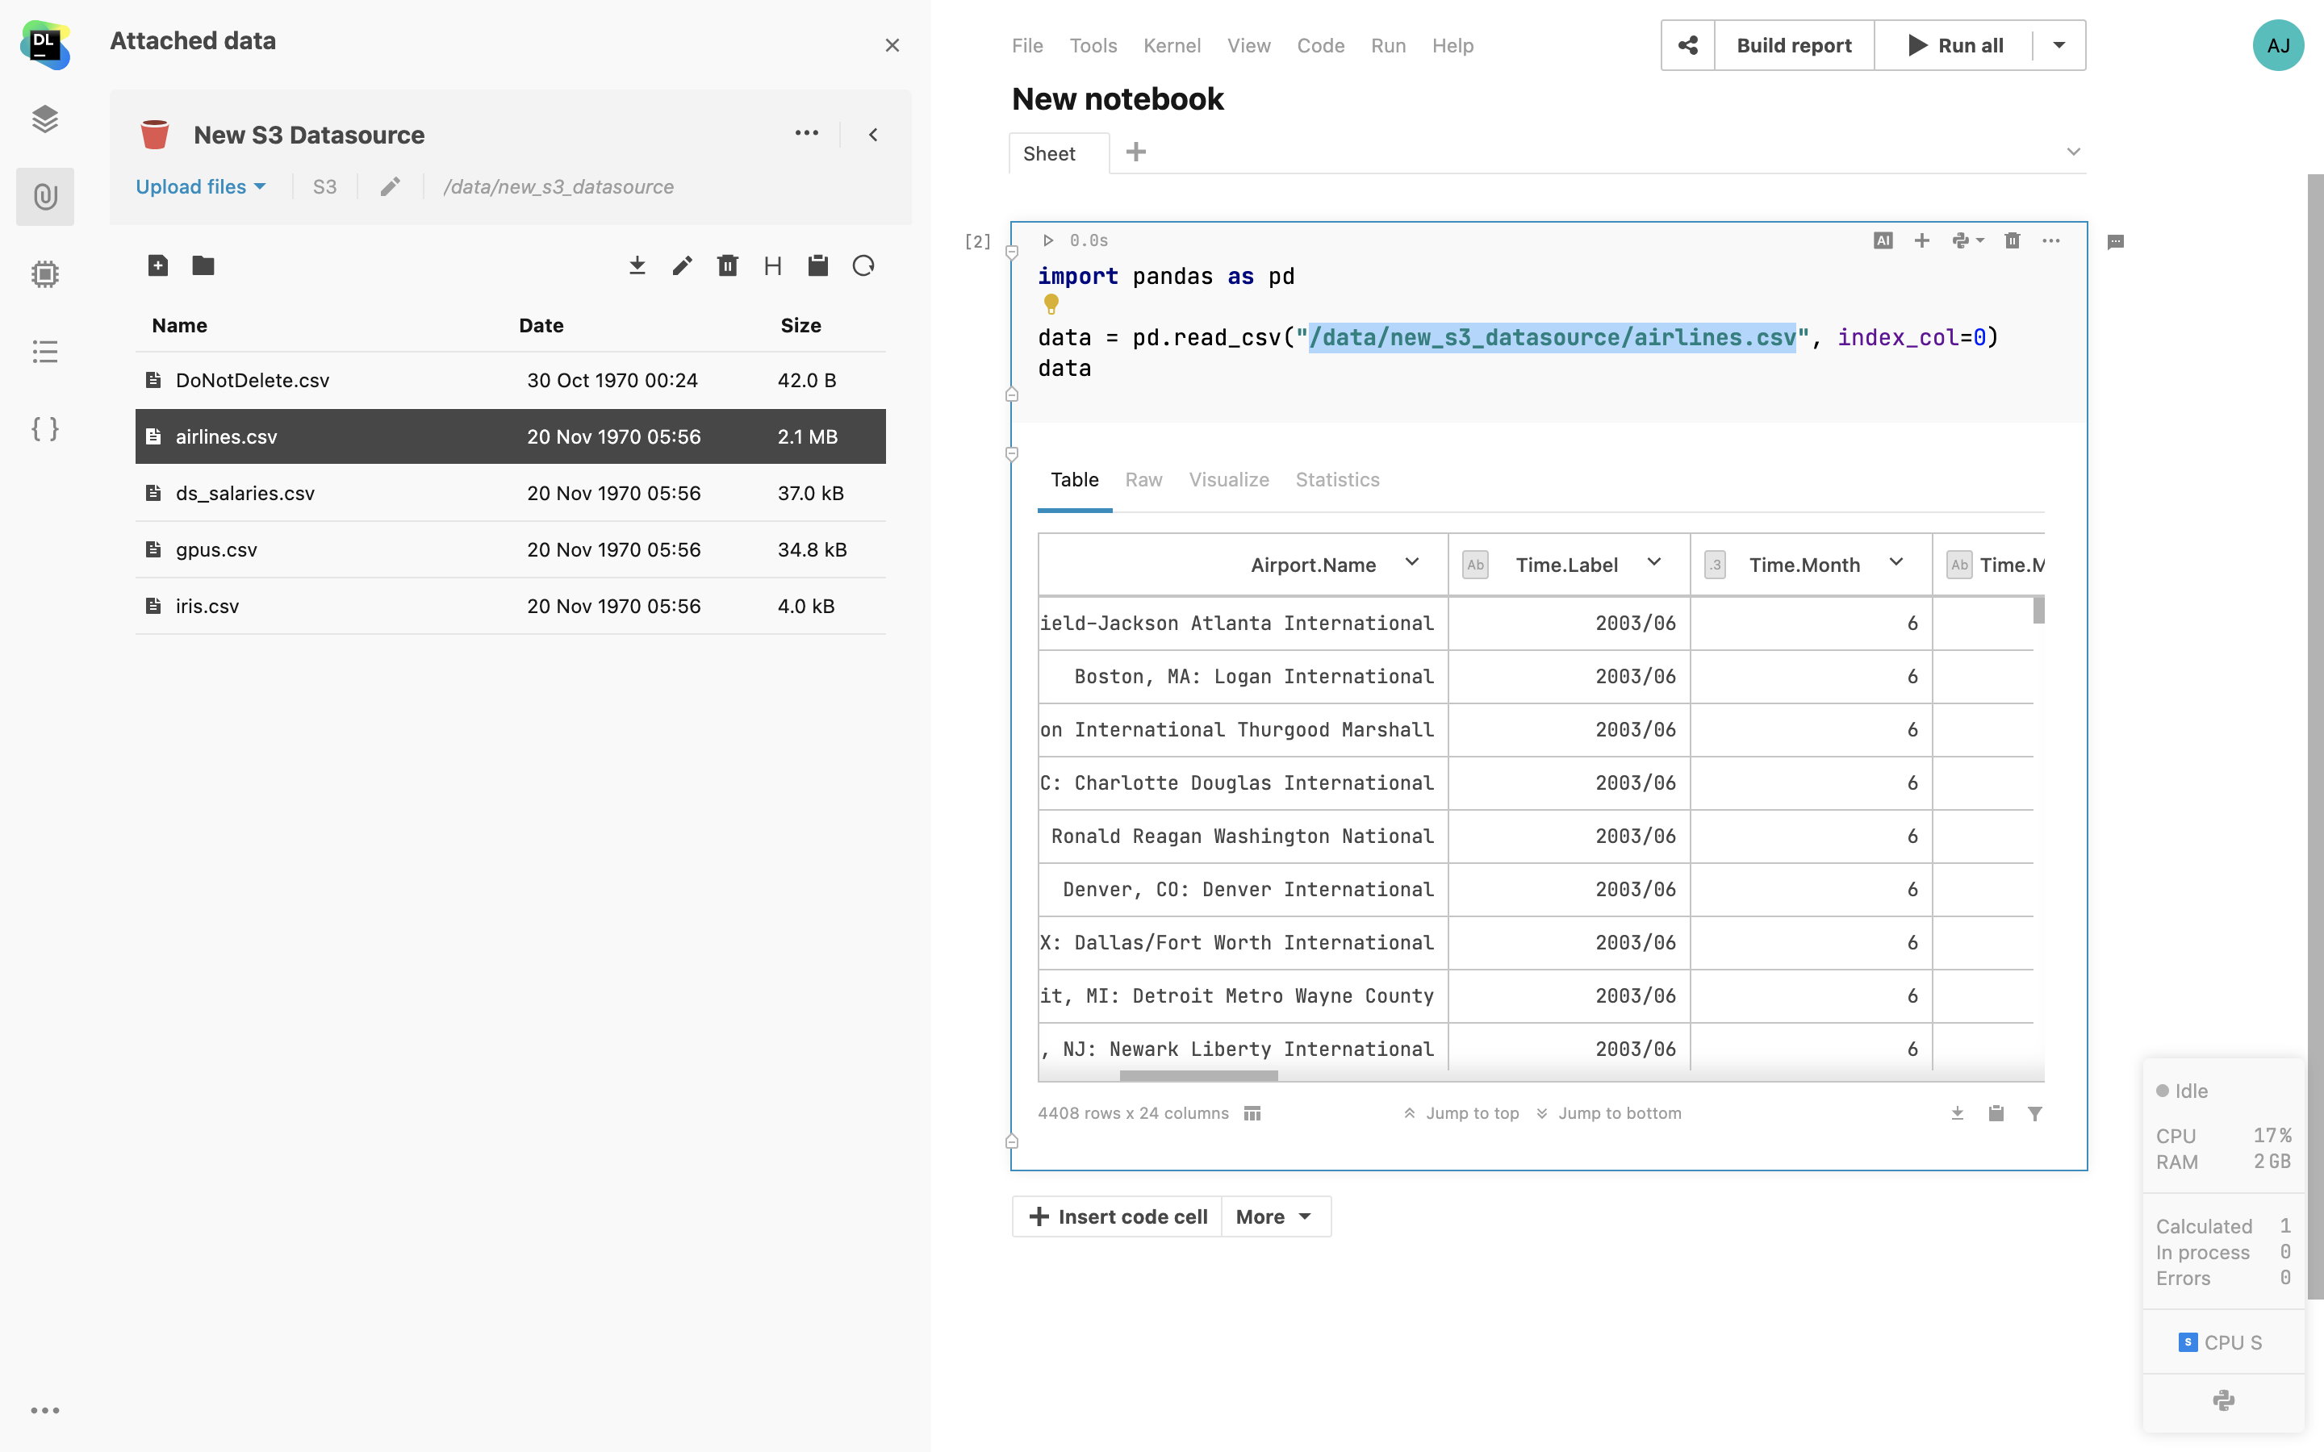This screenshot has width=2324, height=1452.
Task: Open the Kernel menu
Action: 1171,46
